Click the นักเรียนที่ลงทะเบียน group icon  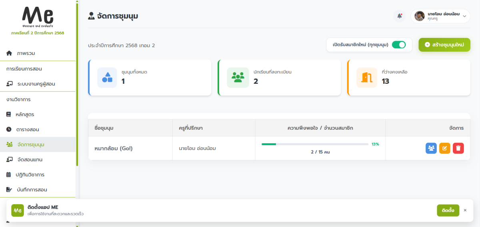[x=238, y=77]
